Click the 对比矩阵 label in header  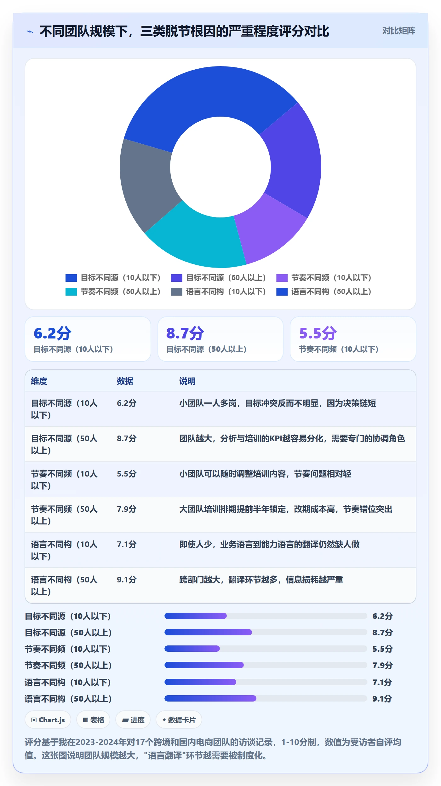[x=398, y=31]
